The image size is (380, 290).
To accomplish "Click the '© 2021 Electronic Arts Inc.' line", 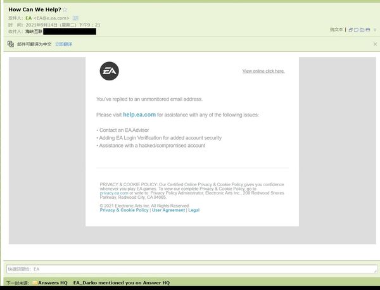I will point(144,206).
